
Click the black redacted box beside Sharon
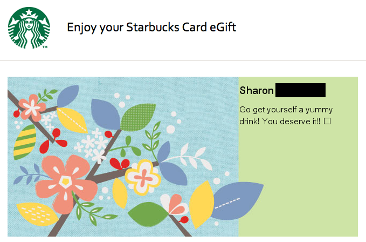(300, 90)
